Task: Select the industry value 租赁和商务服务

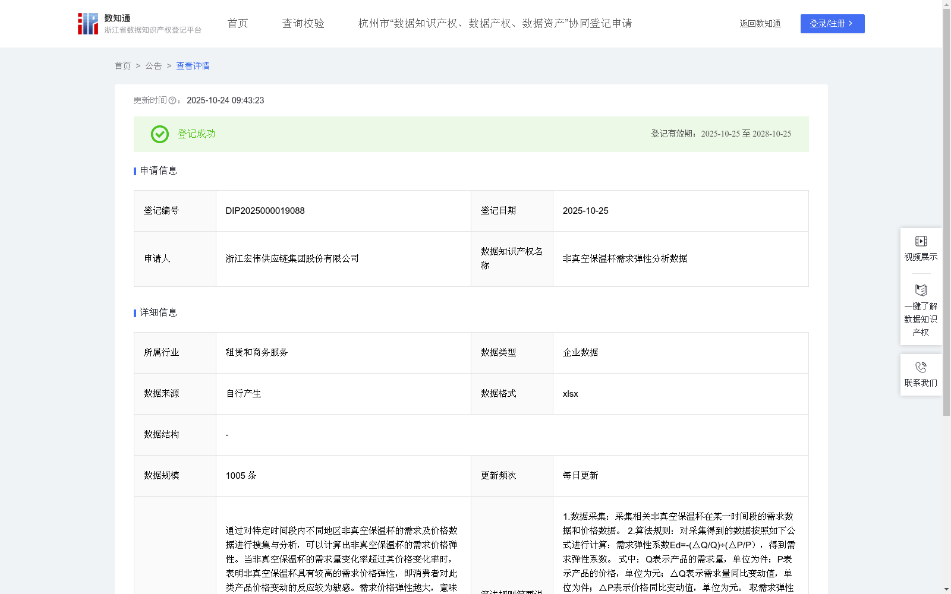Action: coord(257,353)
